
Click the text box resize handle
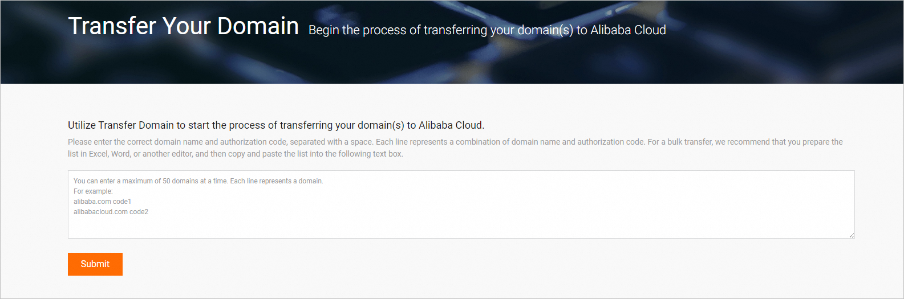coord(851,235)
